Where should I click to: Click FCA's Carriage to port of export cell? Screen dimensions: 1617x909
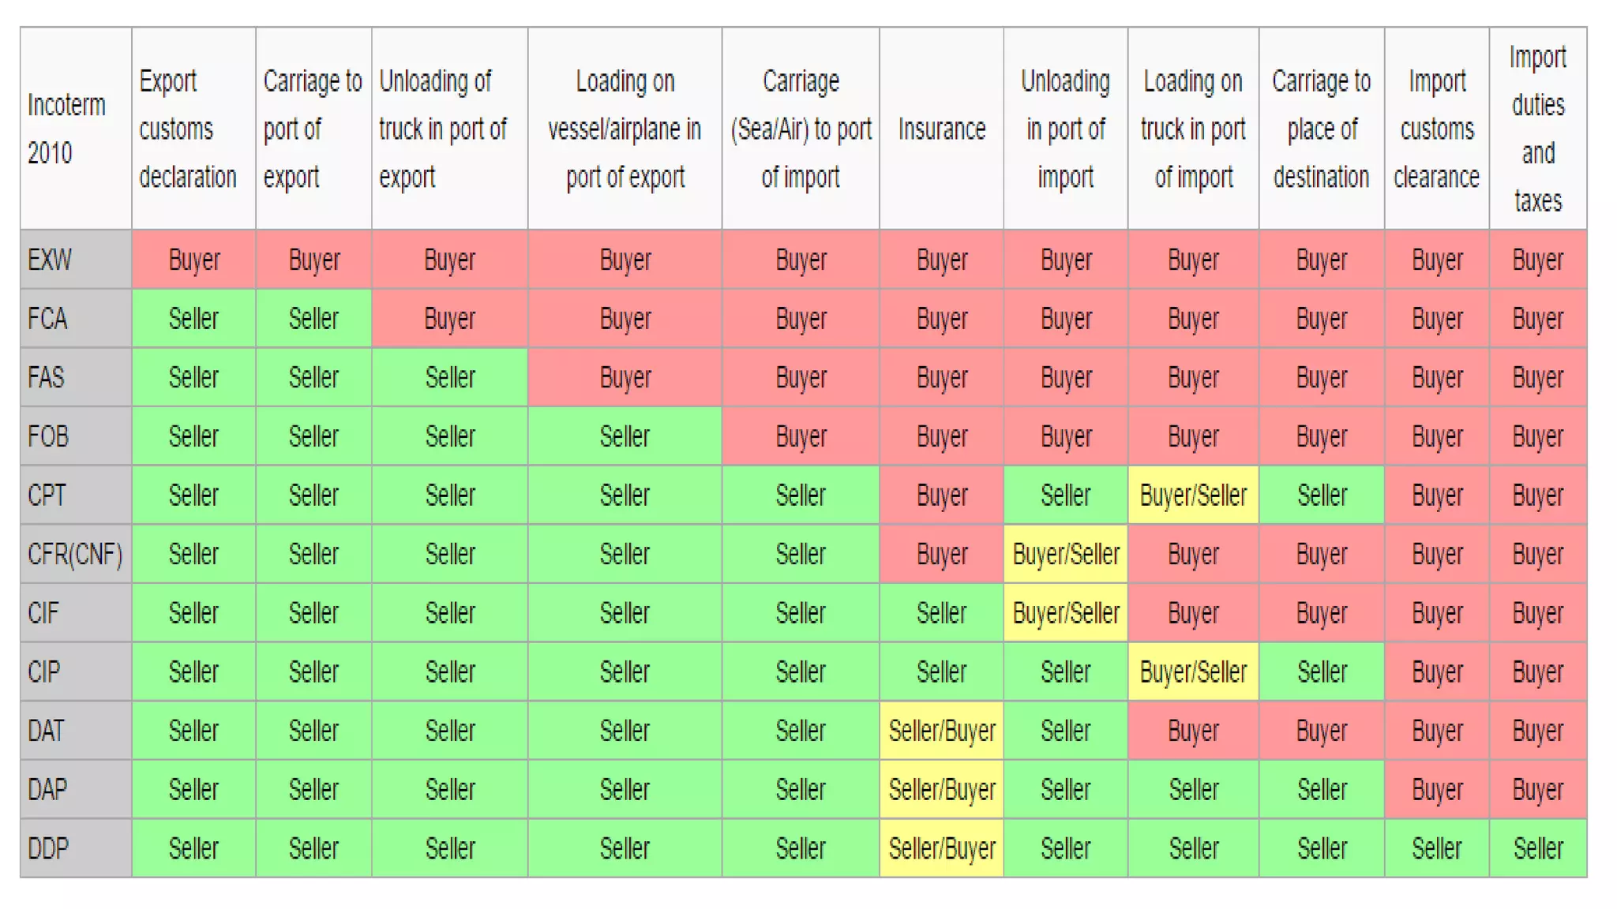click(x=313, y=319)
